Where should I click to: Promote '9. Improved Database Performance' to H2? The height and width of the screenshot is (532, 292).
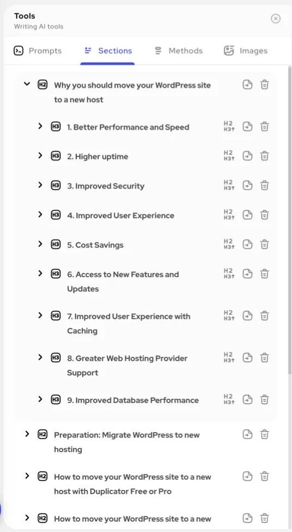(x=229, y=399)
